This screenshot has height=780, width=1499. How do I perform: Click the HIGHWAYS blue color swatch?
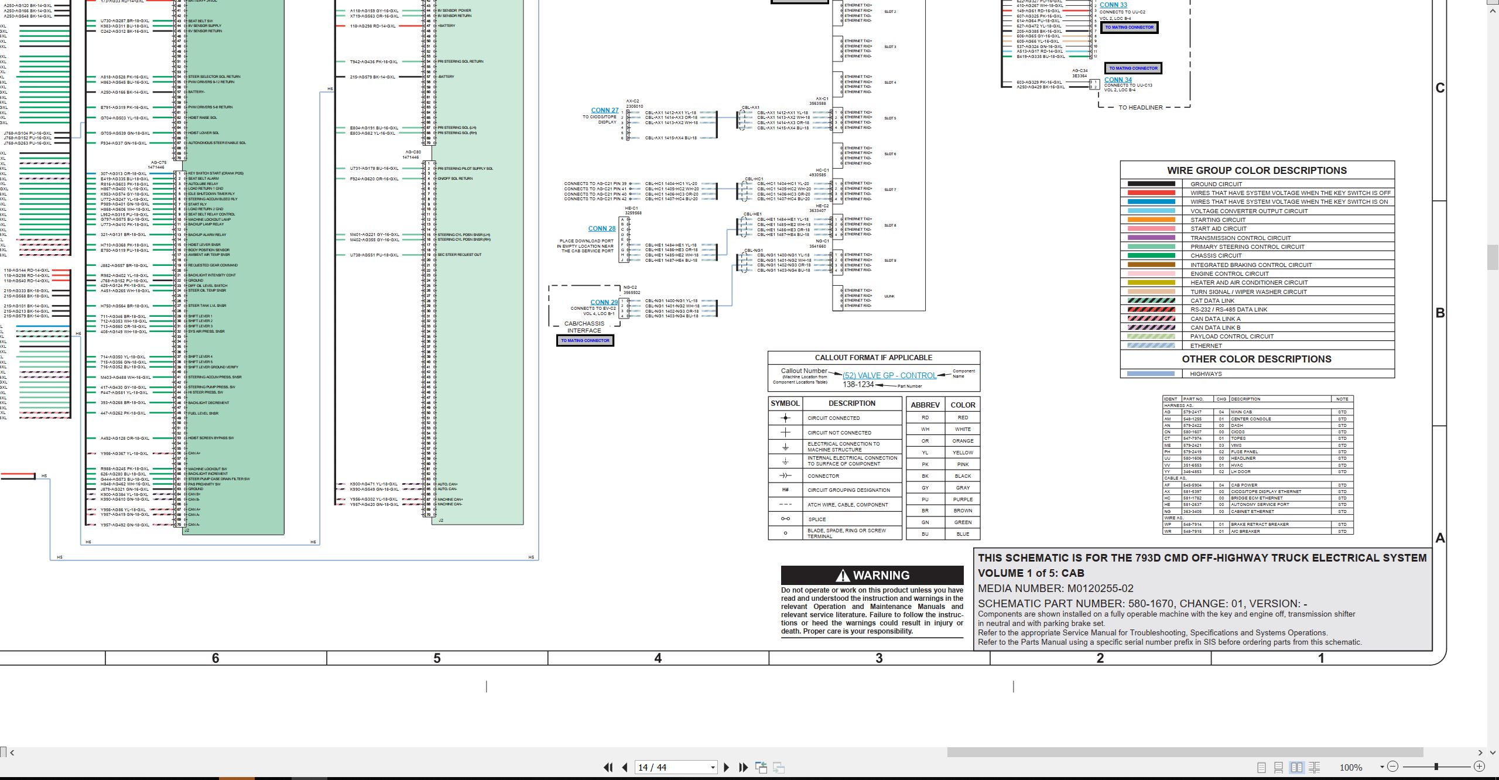tap(1151, 374)
